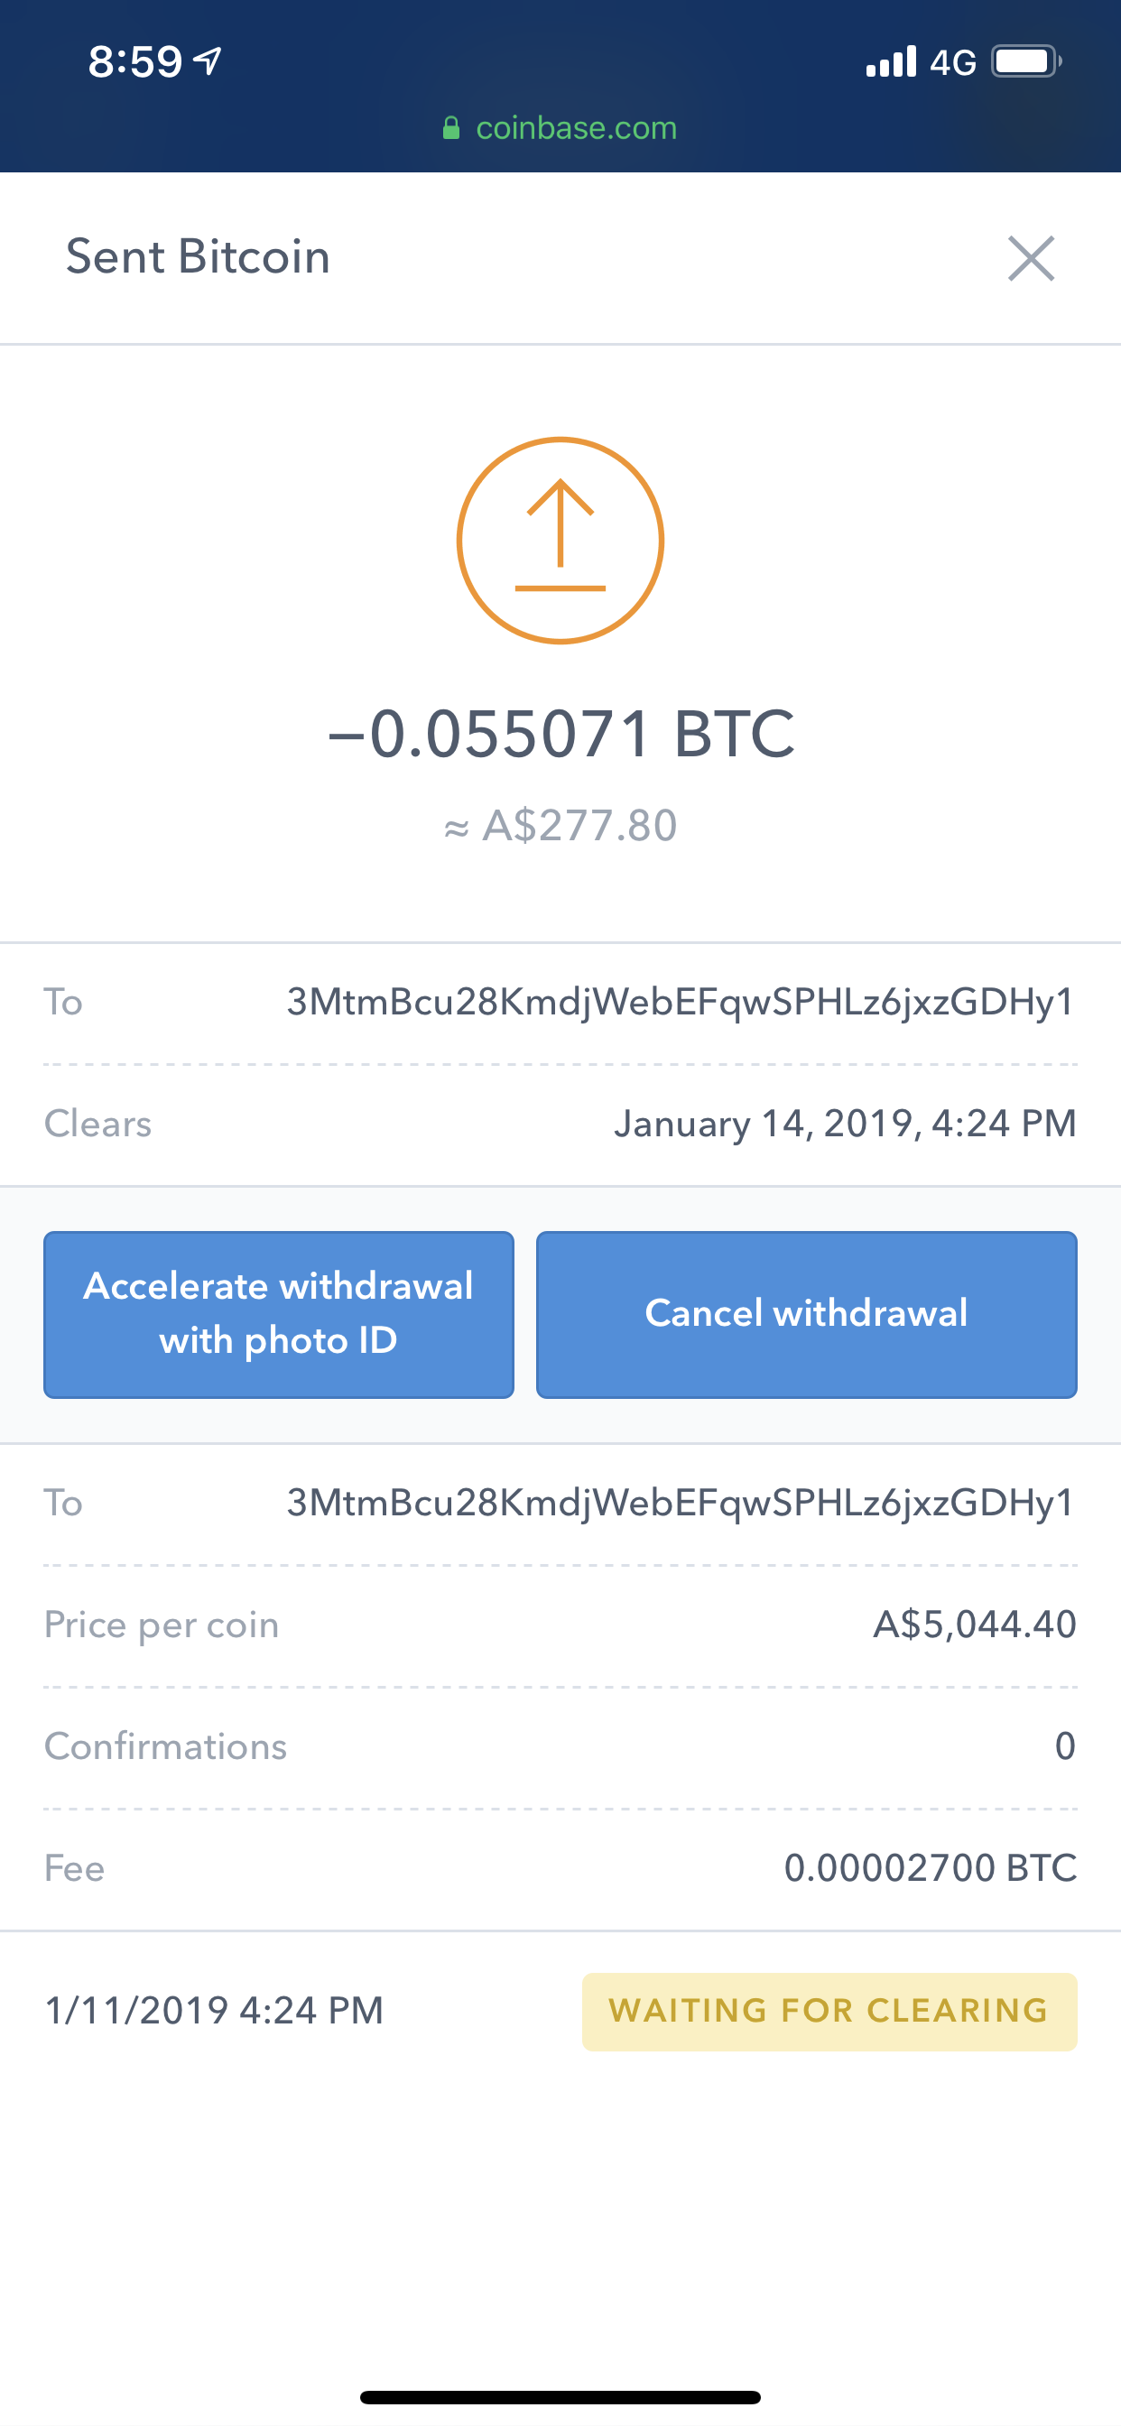Viewport: 1121px width, 2426px height.
Task: Tap the Waiting for Clearing status badge
Action: click(829, 2012)
